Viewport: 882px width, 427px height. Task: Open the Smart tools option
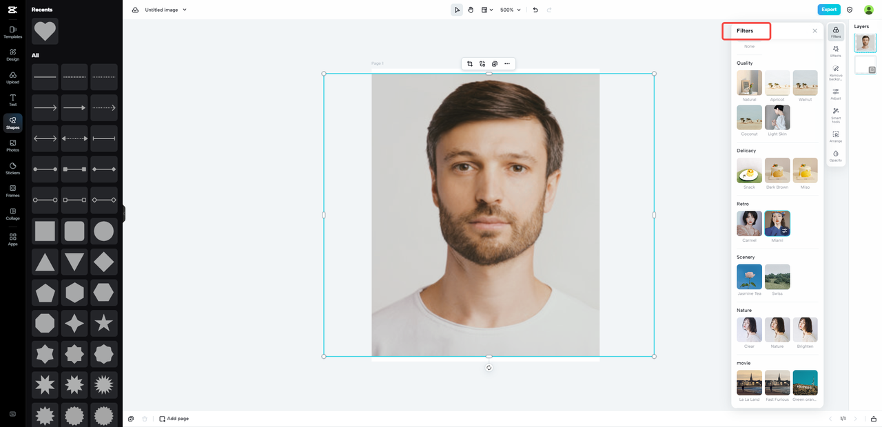click(836, 115)
